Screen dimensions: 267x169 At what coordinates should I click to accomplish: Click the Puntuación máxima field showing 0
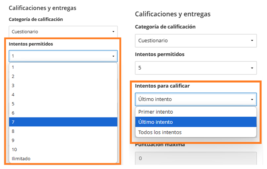tap(195, 158)
